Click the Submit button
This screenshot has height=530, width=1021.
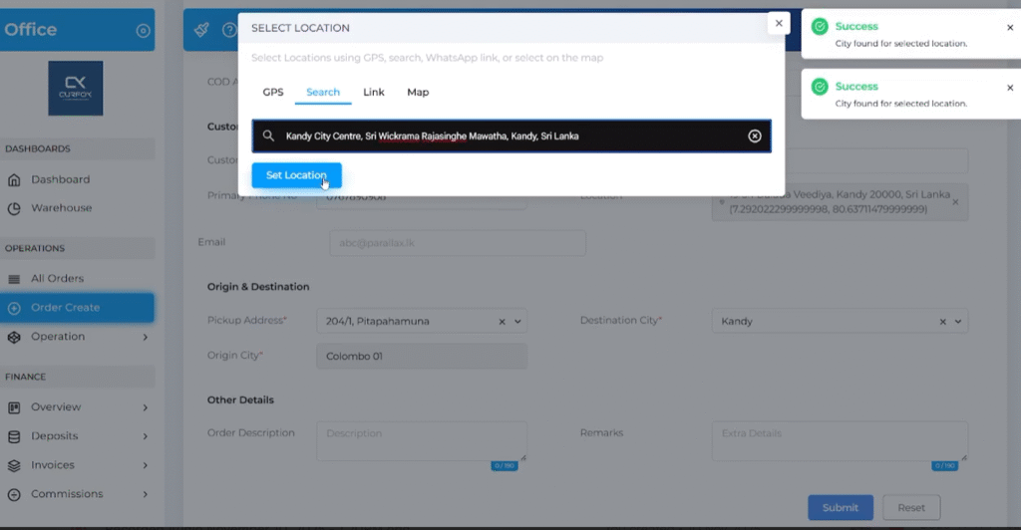(840, 507)
